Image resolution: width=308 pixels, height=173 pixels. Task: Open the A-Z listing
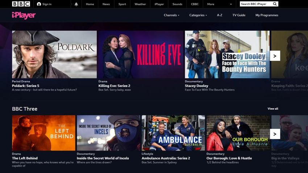point(220,15)
